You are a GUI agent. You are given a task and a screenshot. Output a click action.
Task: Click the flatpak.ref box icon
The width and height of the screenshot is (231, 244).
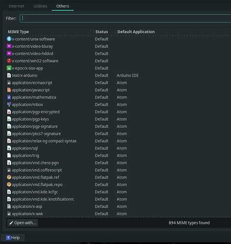tap(9, 177)
